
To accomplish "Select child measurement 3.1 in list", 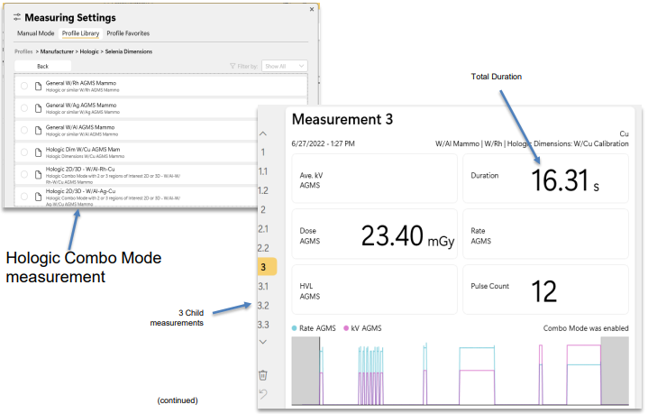I will (263, 286).
